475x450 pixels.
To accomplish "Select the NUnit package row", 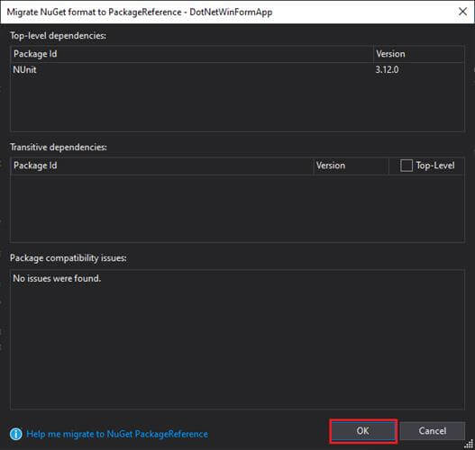I will tap(237, 70).
